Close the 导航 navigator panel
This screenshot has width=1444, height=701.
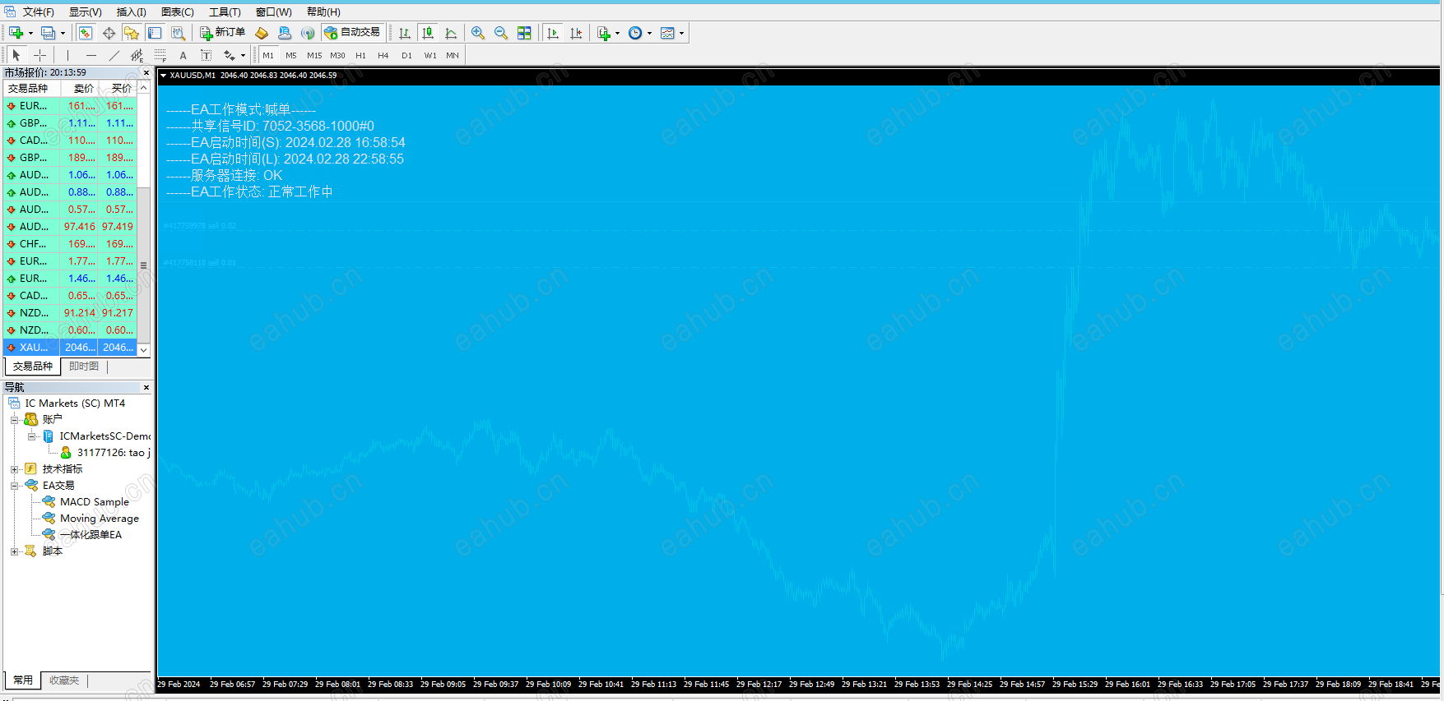[146, 387]
